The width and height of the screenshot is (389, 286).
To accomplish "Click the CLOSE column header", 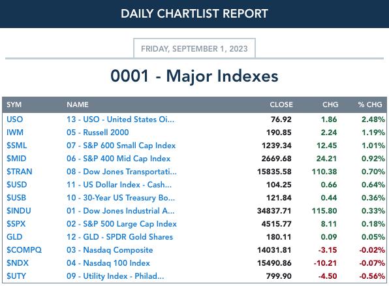I will click(x=281, y=104).
